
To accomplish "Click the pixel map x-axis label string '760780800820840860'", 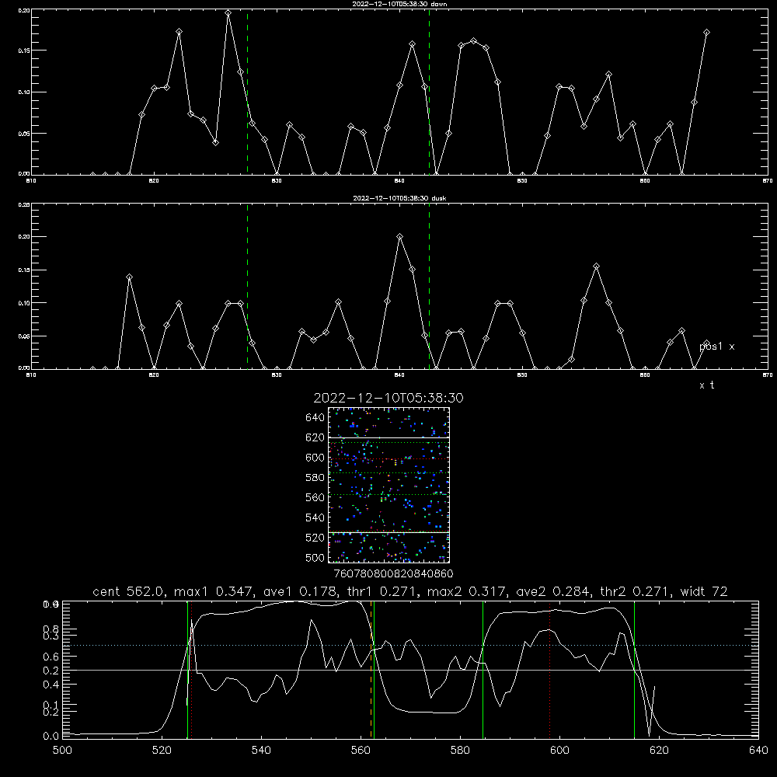I will point(393,574).
